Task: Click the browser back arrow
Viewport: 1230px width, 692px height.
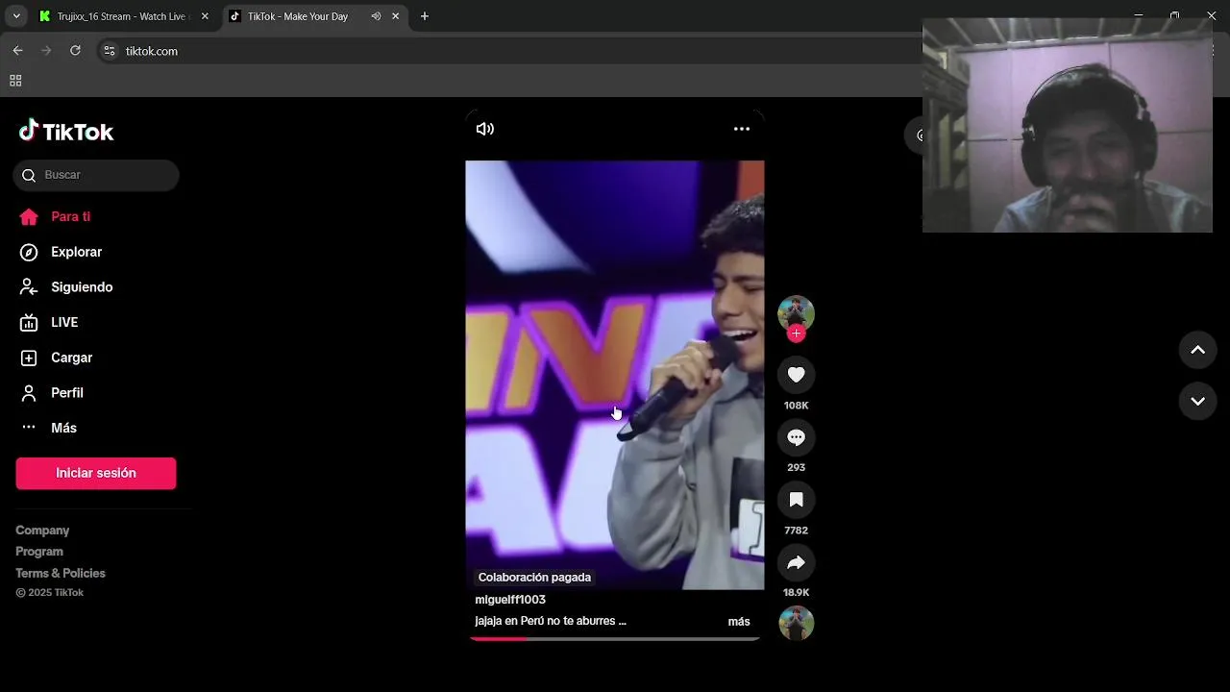Action: click(x=17, y=51)
